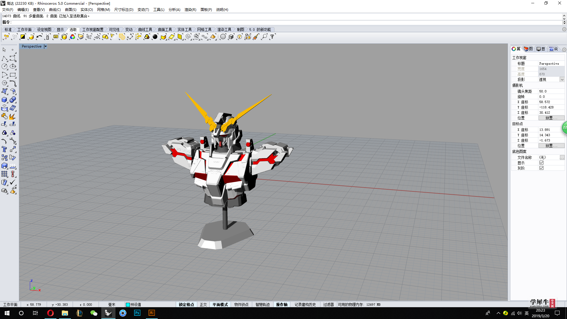Viewport: 567px width, 319px height.
Task: Switch to the 标准 toolbar tab
Action: pos(8,30)
